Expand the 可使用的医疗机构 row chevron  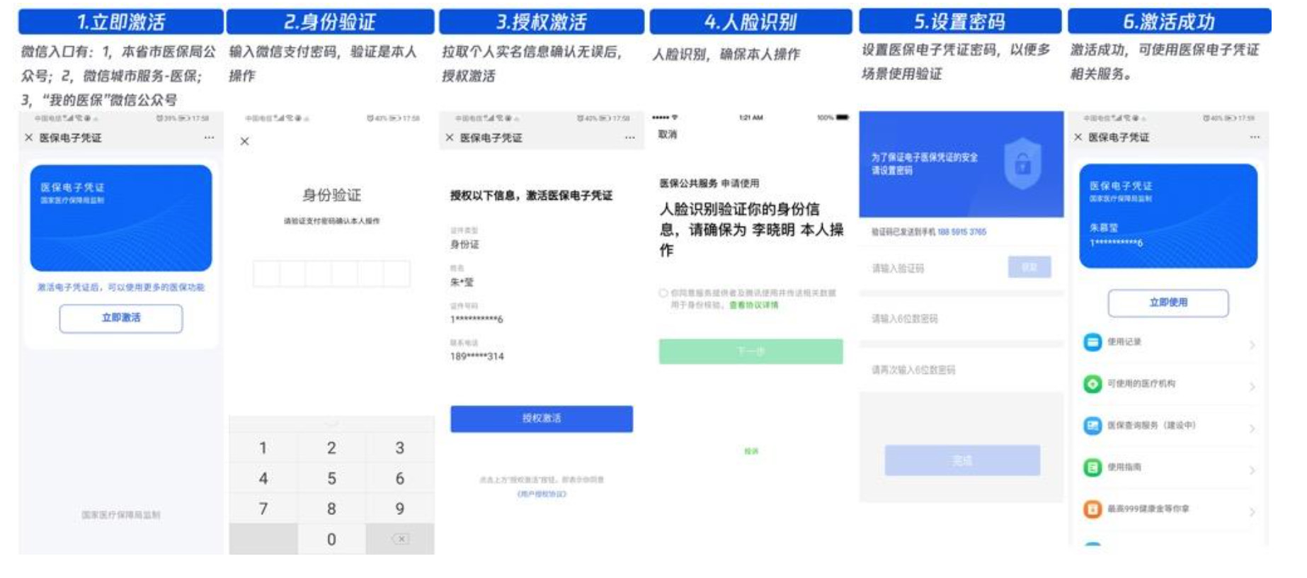[1252, 387]
